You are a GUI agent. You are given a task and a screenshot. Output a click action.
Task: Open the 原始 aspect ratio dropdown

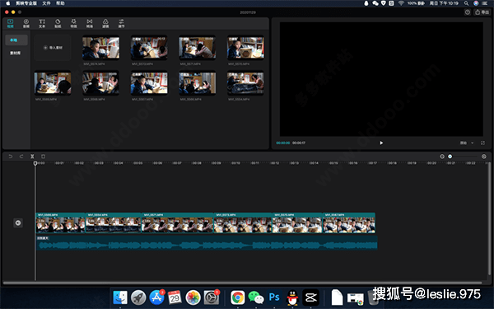[x=467, y=143]
